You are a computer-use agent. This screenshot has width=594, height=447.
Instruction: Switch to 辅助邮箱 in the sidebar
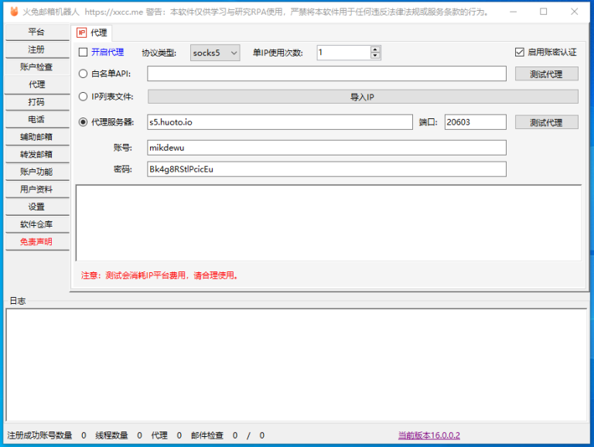point(37,137)
